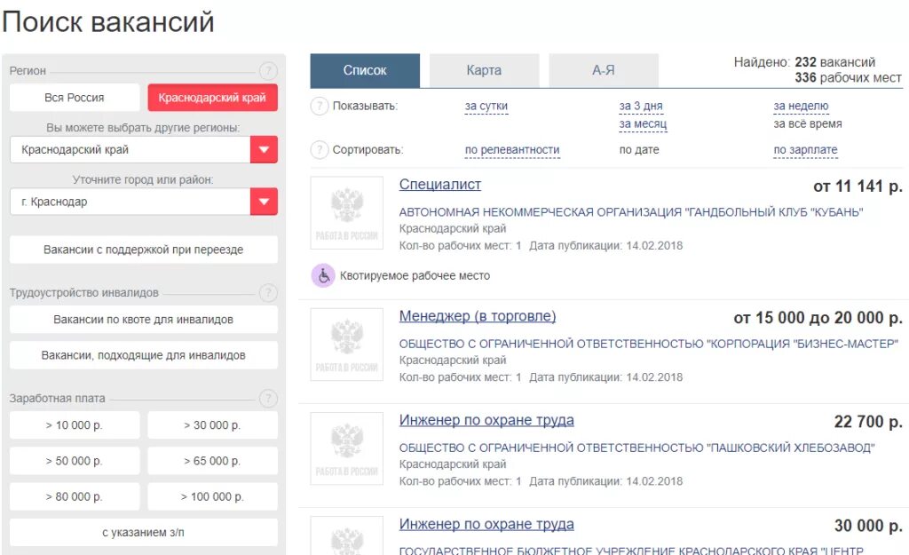Click the help icon next to Регион

pos(268,71)
